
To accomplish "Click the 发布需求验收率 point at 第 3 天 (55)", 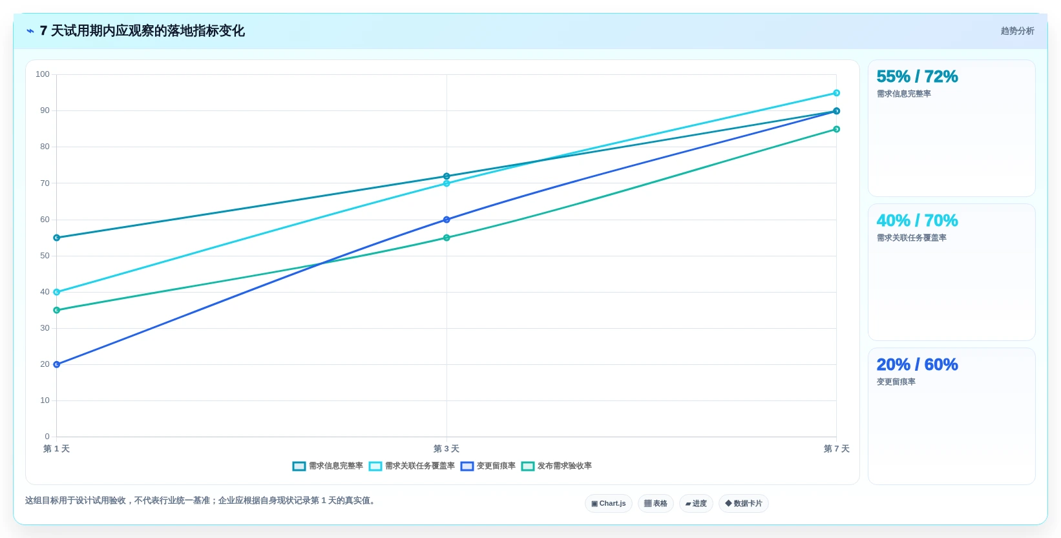I will pos(446,238).
